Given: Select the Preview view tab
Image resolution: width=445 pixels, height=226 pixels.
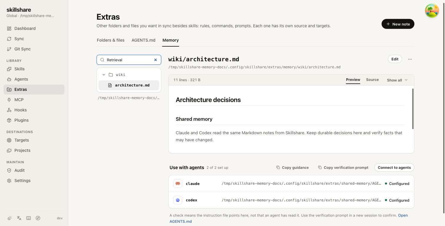Looking at the screenshot, I should [x=353, y=80].
